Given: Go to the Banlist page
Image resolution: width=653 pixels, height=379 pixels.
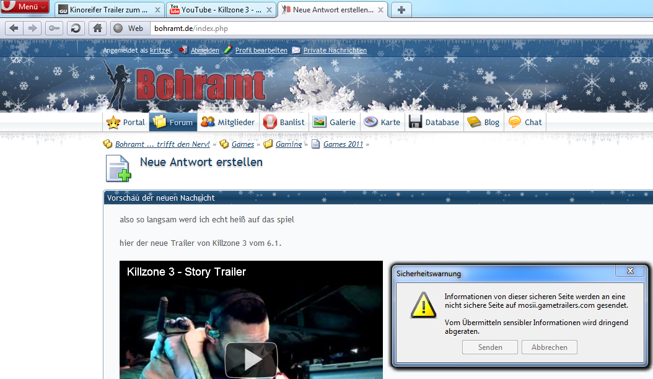Looking at the screenshot, I should click(284, 122).
